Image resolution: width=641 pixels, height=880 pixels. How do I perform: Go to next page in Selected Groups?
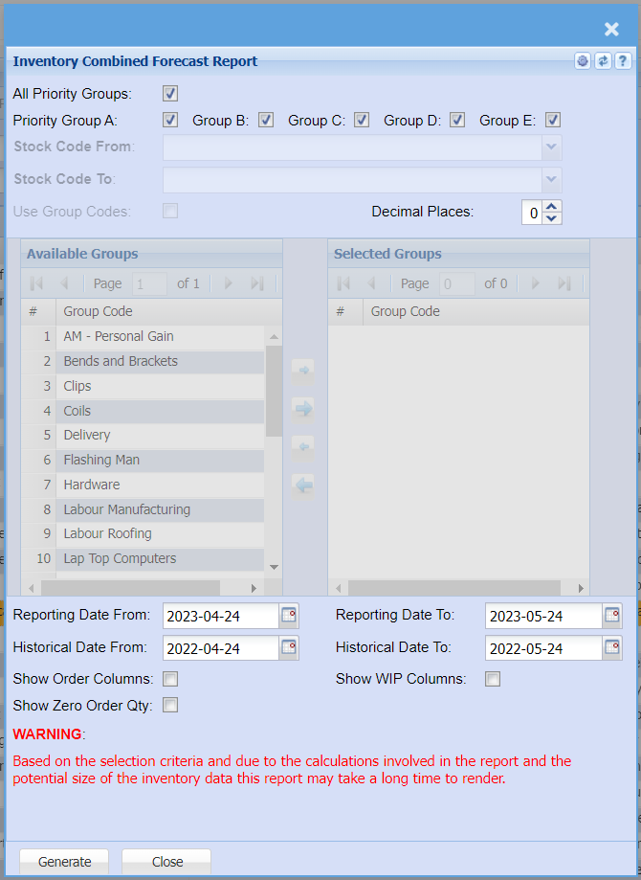pyautogui.click(x=535, y=283)
